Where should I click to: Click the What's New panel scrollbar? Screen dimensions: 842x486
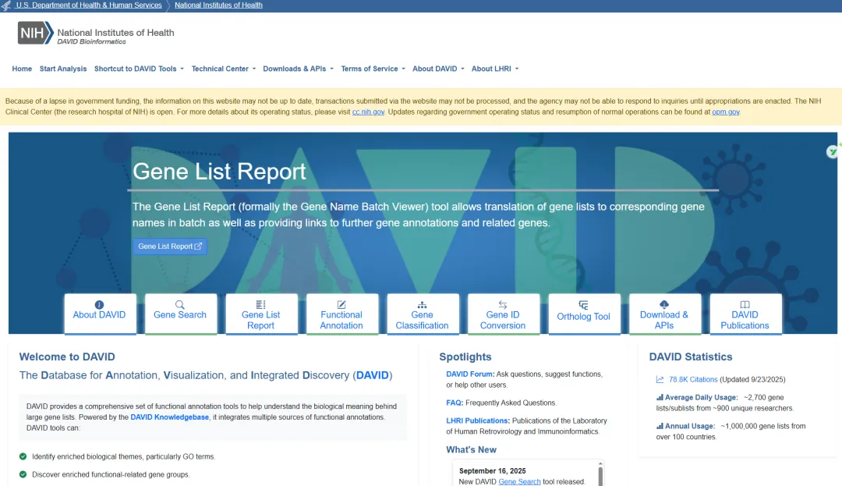pyautogui.click(x=600, y=476)
